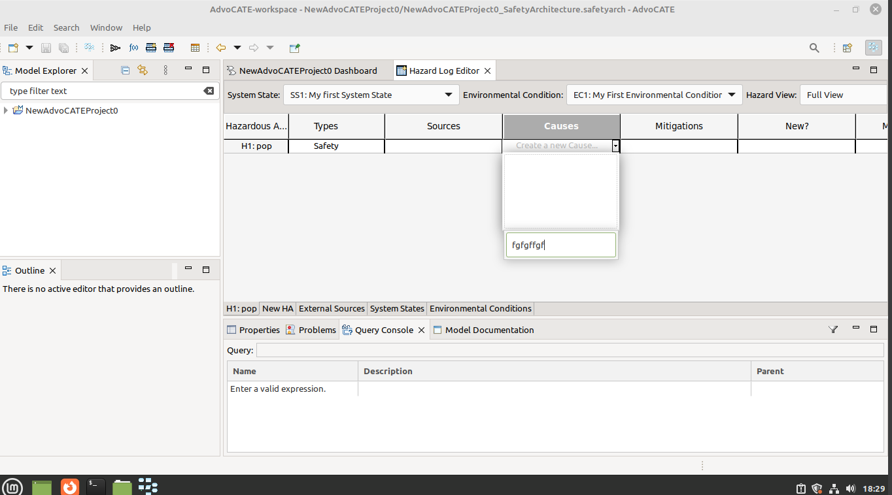
Task: Click the delete table row toolbar icon
Action: pyautogui.click(x=169, y=48)
